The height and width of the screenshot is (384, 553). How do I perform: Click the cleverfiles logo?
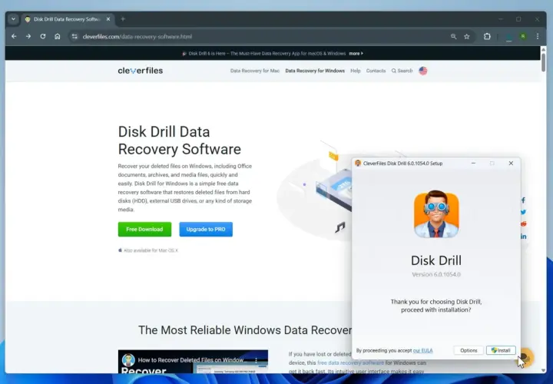(x=141, y=71)
